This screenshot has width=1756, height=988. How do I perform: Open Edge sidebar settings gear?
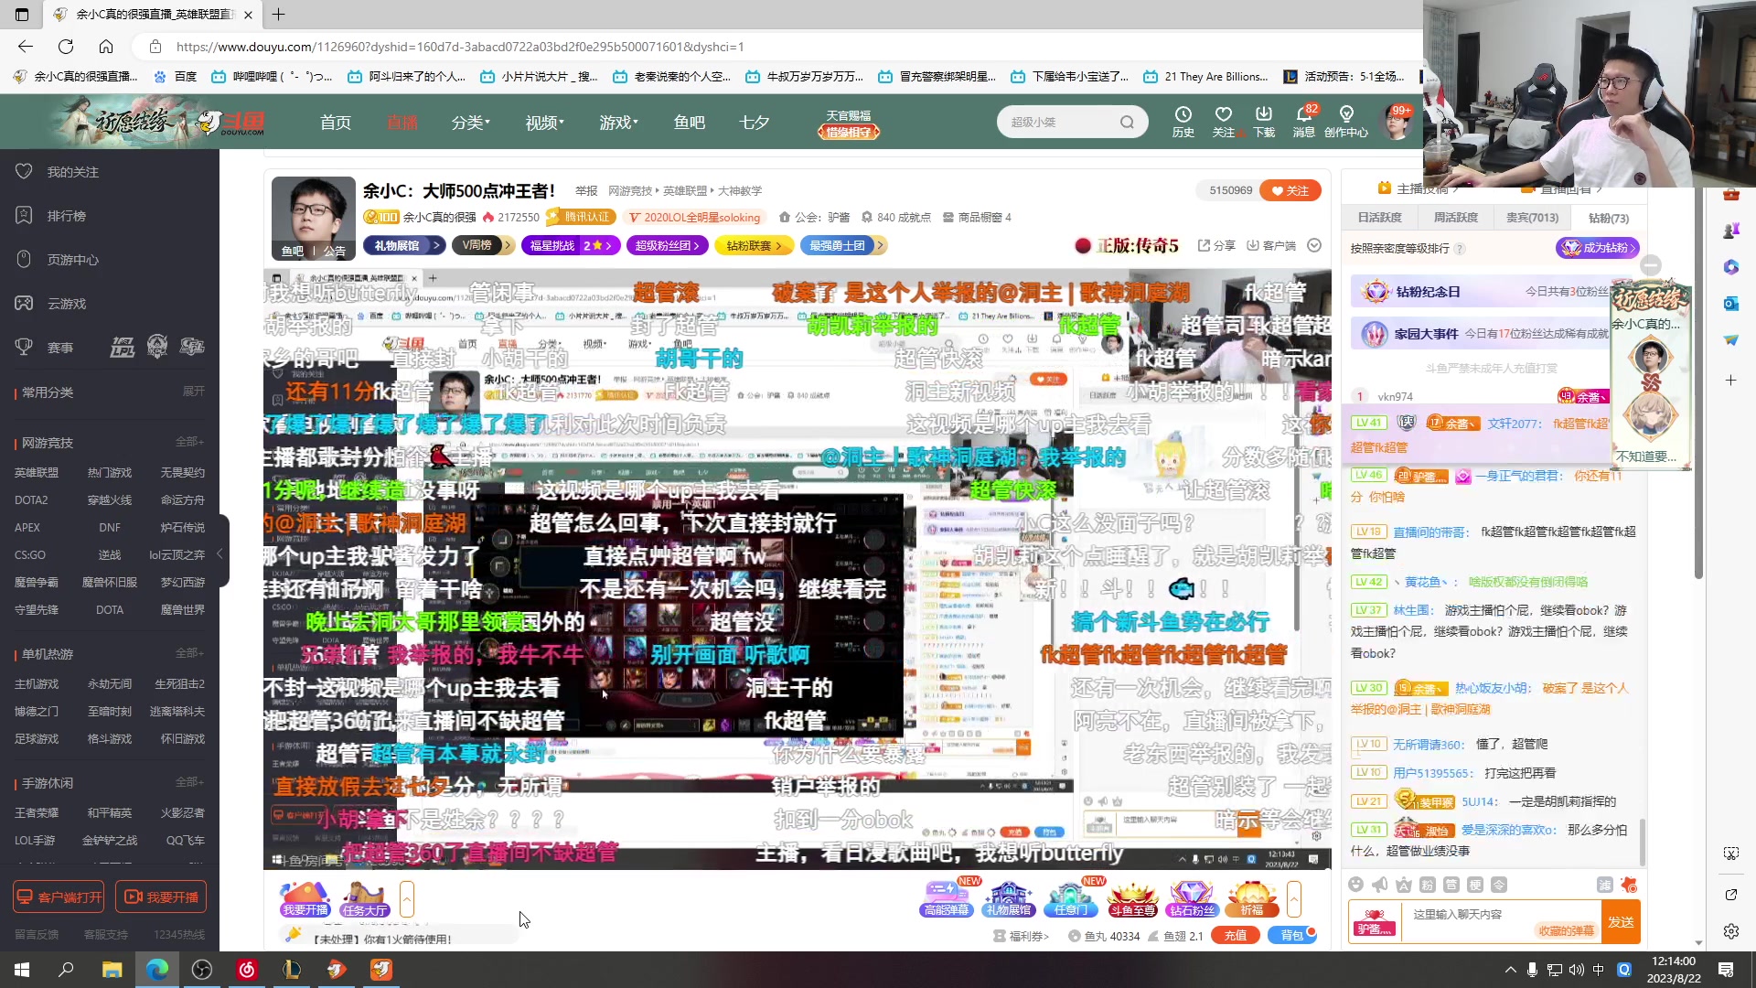click(x=1730, y=931)
